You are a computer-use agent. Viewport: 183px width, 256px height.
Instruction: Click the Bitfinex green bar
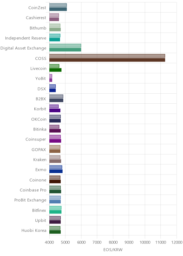[x=55, y=212]
